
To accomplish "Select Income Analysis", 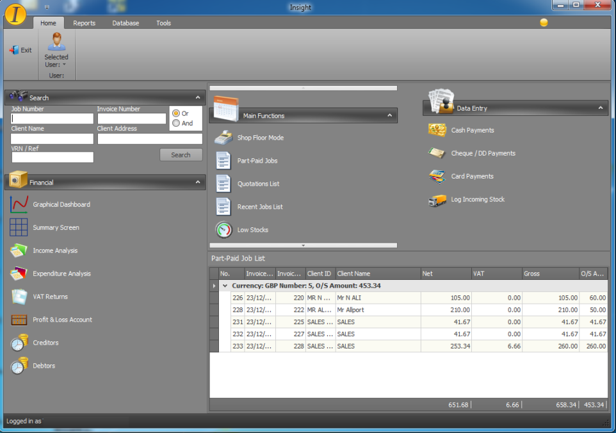I will 54,250.
